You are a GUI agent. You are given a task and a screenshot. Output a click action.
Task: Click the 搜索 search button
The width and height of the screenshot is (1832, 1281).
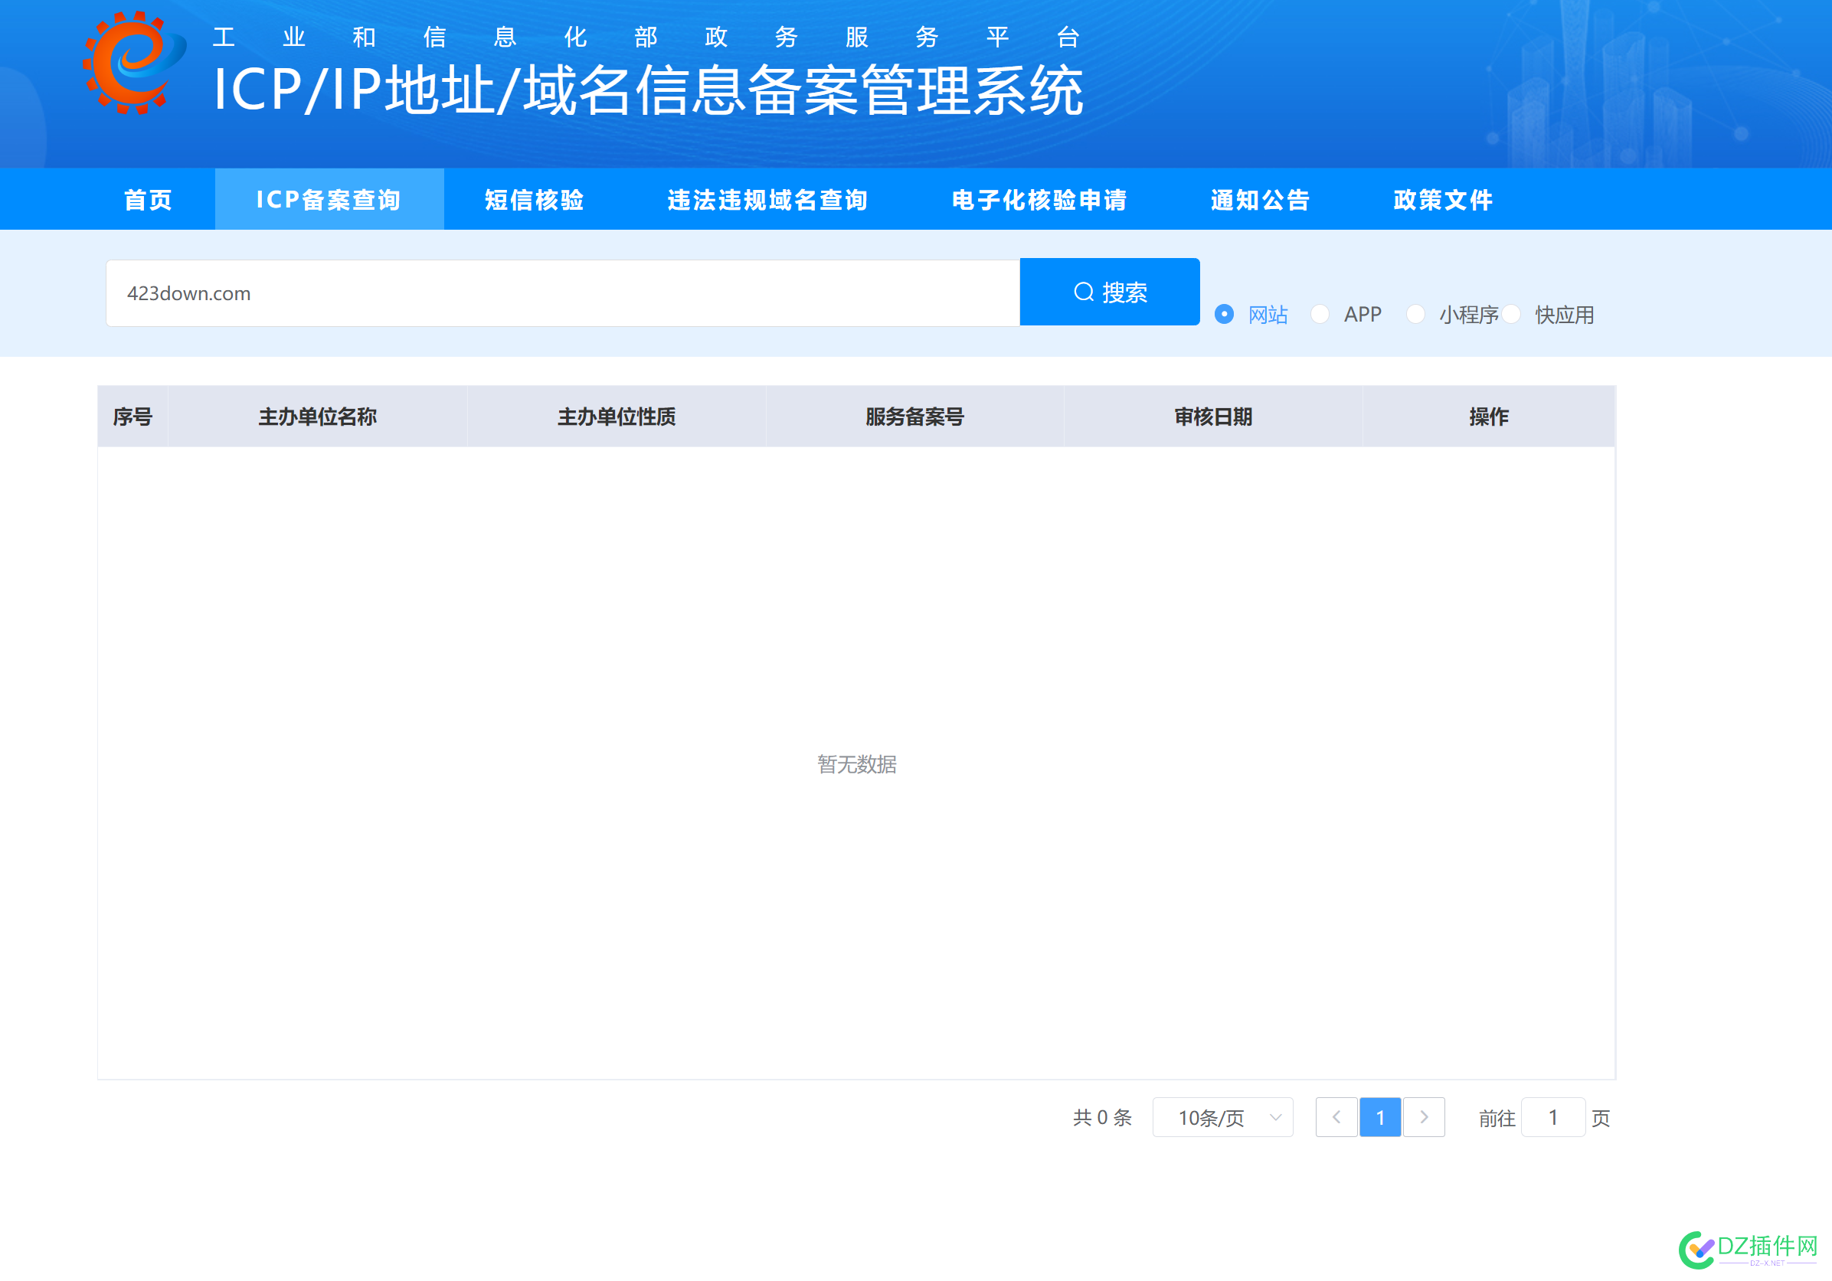(1109, 292)
